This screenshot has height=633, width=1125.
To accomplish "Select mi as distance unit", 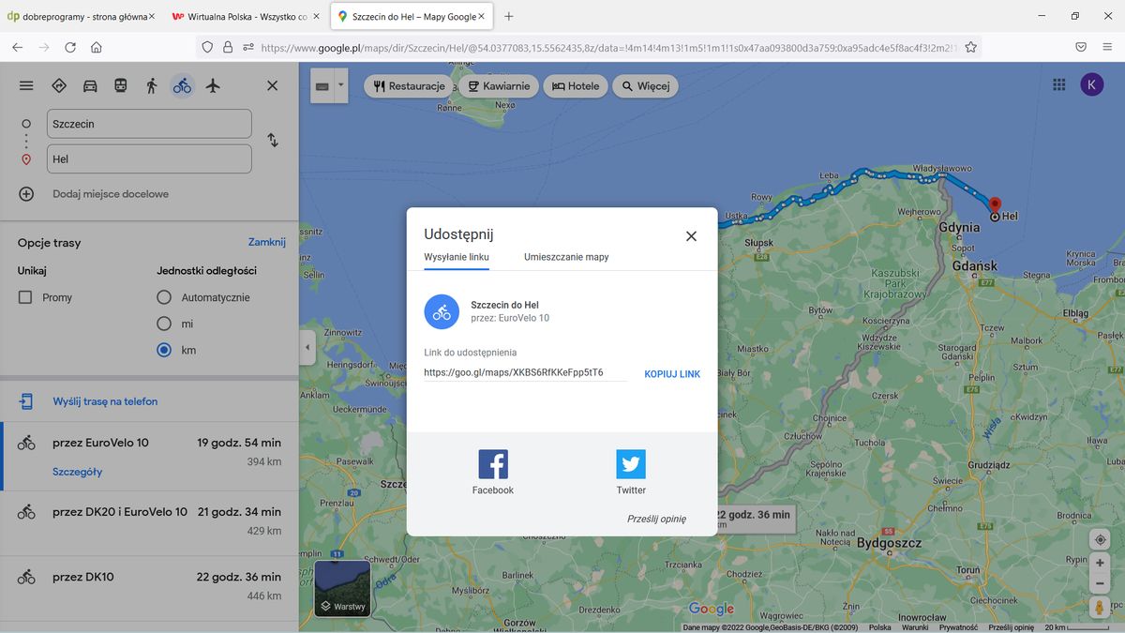I will click(162, 324).
